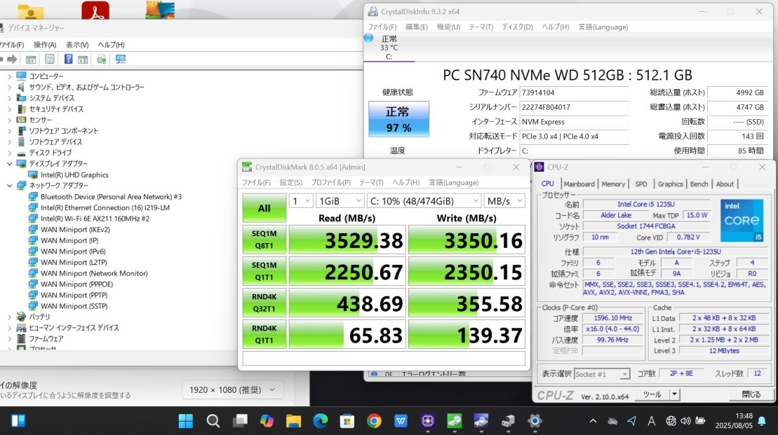Screen dimensions: 778x435
Task: Run the SEQ1M Q8T1 test button
Action: coord(264,240)
